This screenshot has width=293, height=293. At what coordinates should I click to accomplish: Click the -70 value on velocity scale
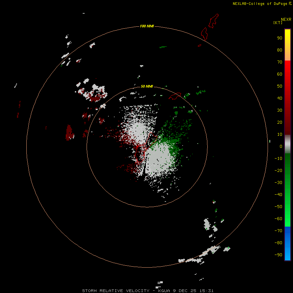tap(278, 231)
